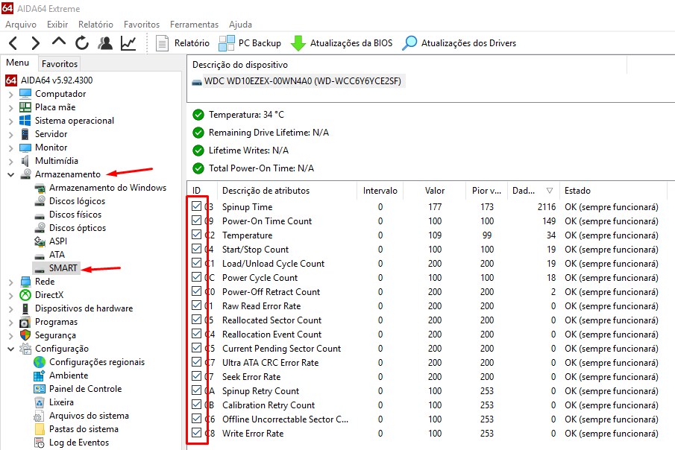Refresh the page with the circular arrow icon
The height and width of the screenshot is (450, 675).
pyautogui.click(x=82, y=43)
